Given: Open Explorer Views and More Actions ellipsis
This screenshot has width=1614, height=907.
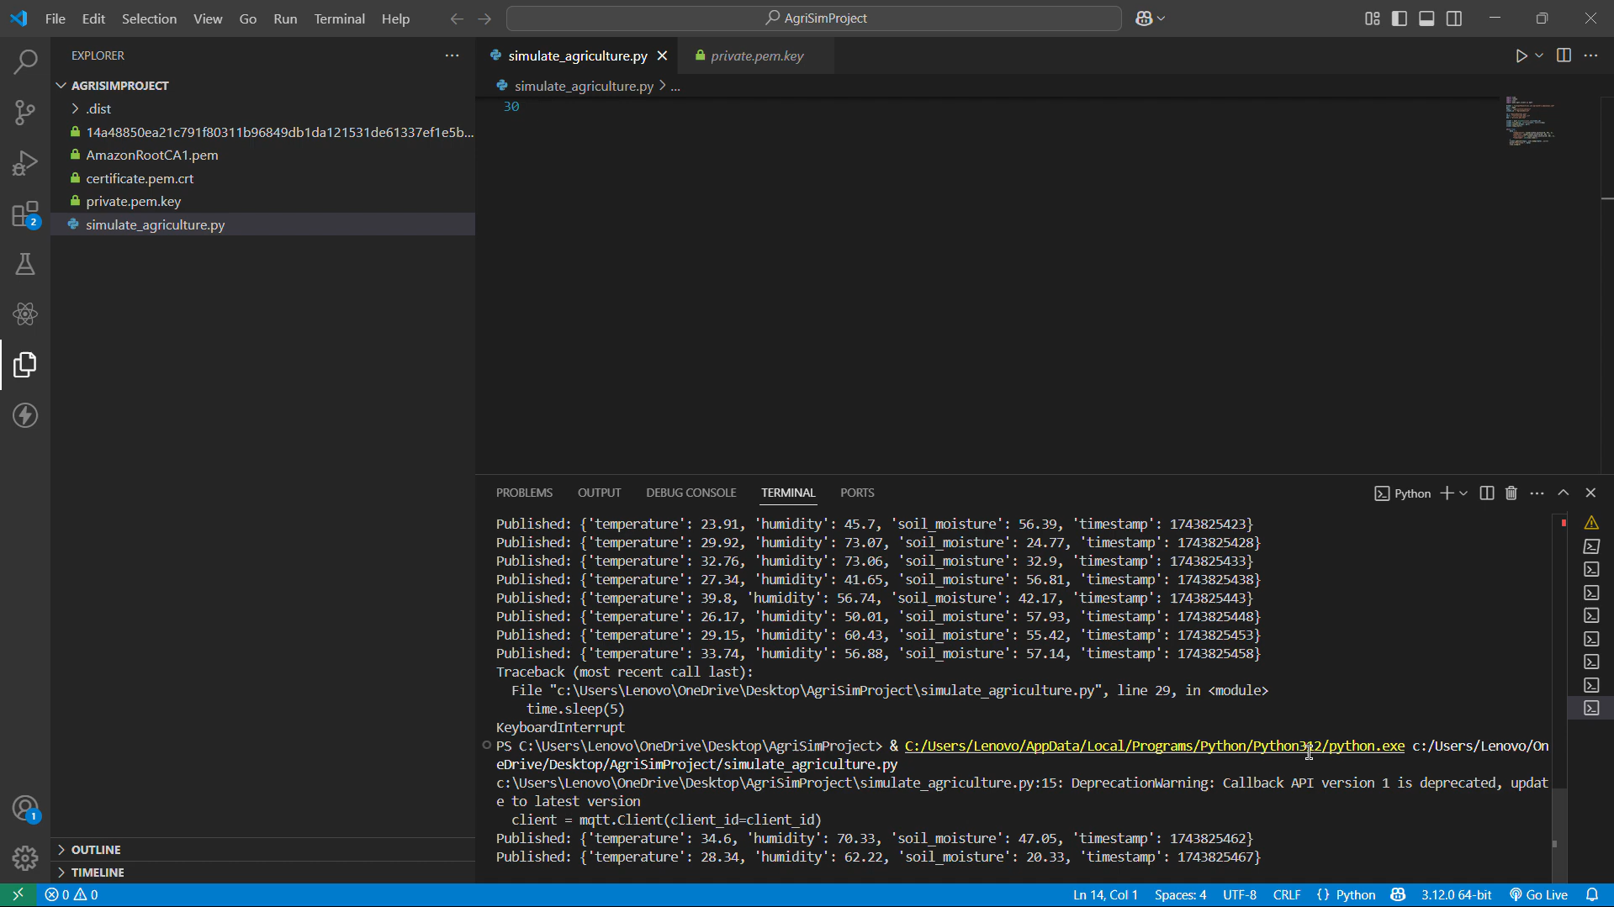Looking at the screenshot, I should 452,55.
